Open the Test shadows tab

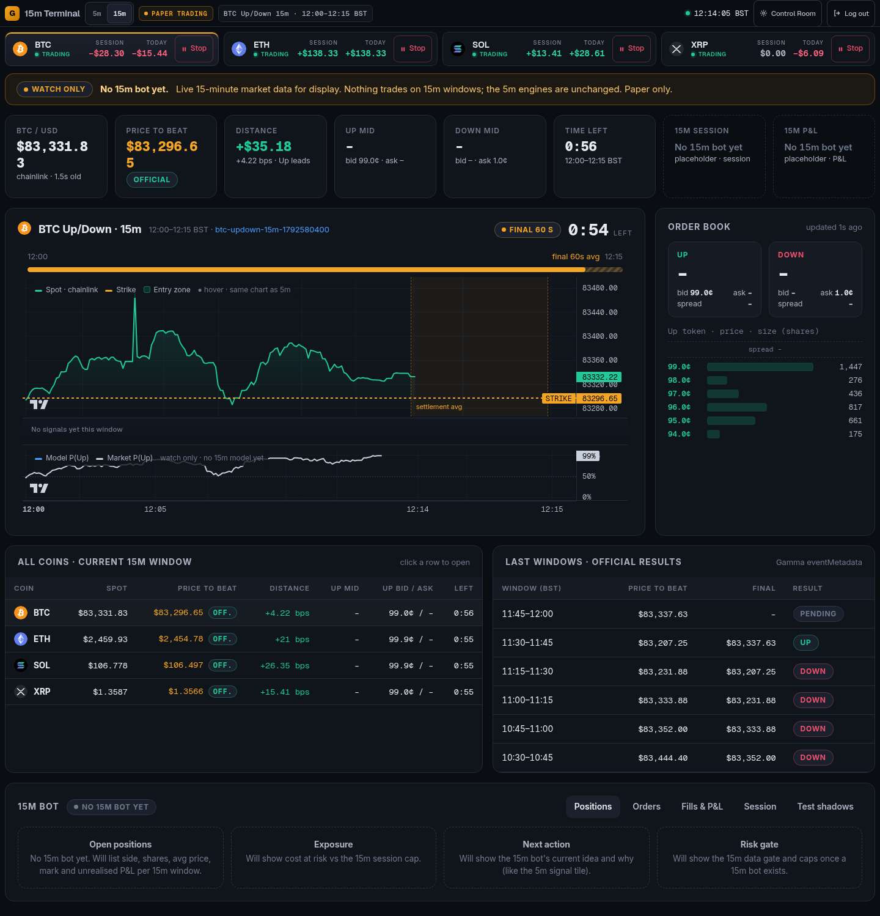pos(826,807)
